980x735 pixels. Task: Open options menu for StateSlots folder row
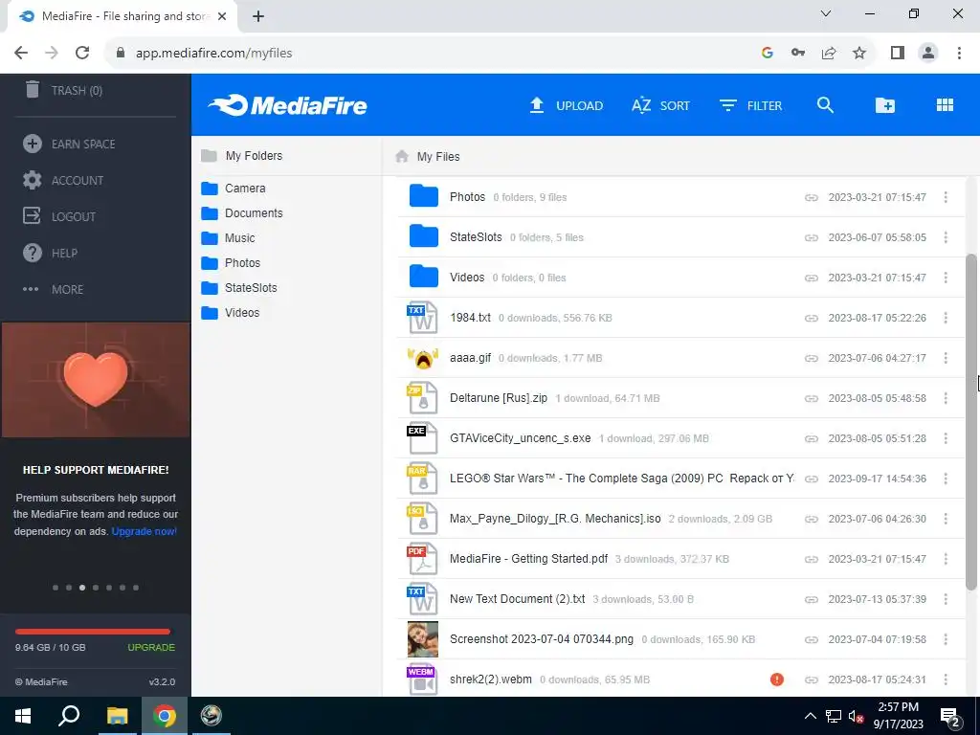[x=946, y=237]
